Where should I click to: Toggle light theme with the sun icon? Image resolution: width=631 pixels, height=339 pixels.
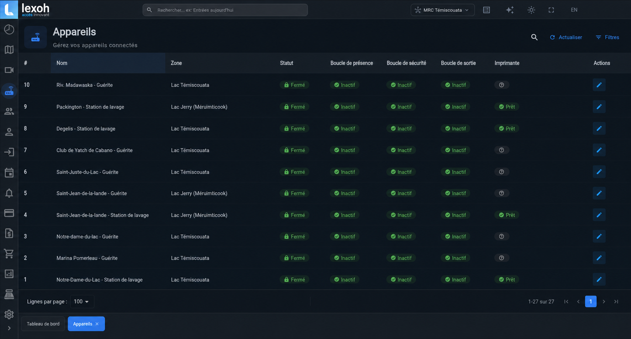pos(531,10)
